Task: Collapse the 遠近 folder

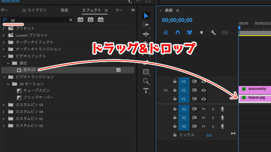Action: click(8, 63)
